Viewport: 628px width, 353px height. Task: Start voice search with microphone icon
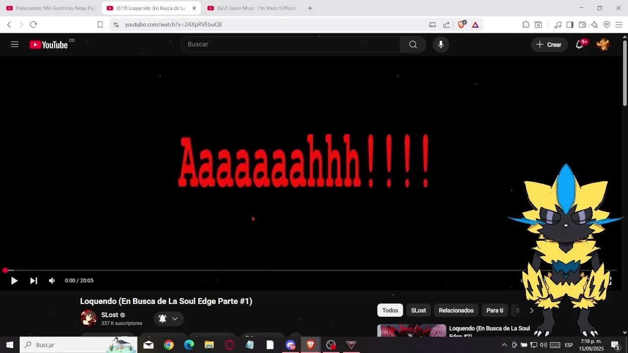coord(441,45)
